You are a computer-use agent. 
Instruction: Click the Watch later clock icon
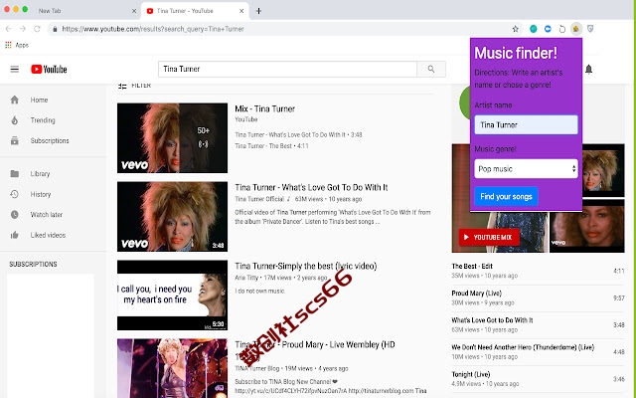click(15, 215)
